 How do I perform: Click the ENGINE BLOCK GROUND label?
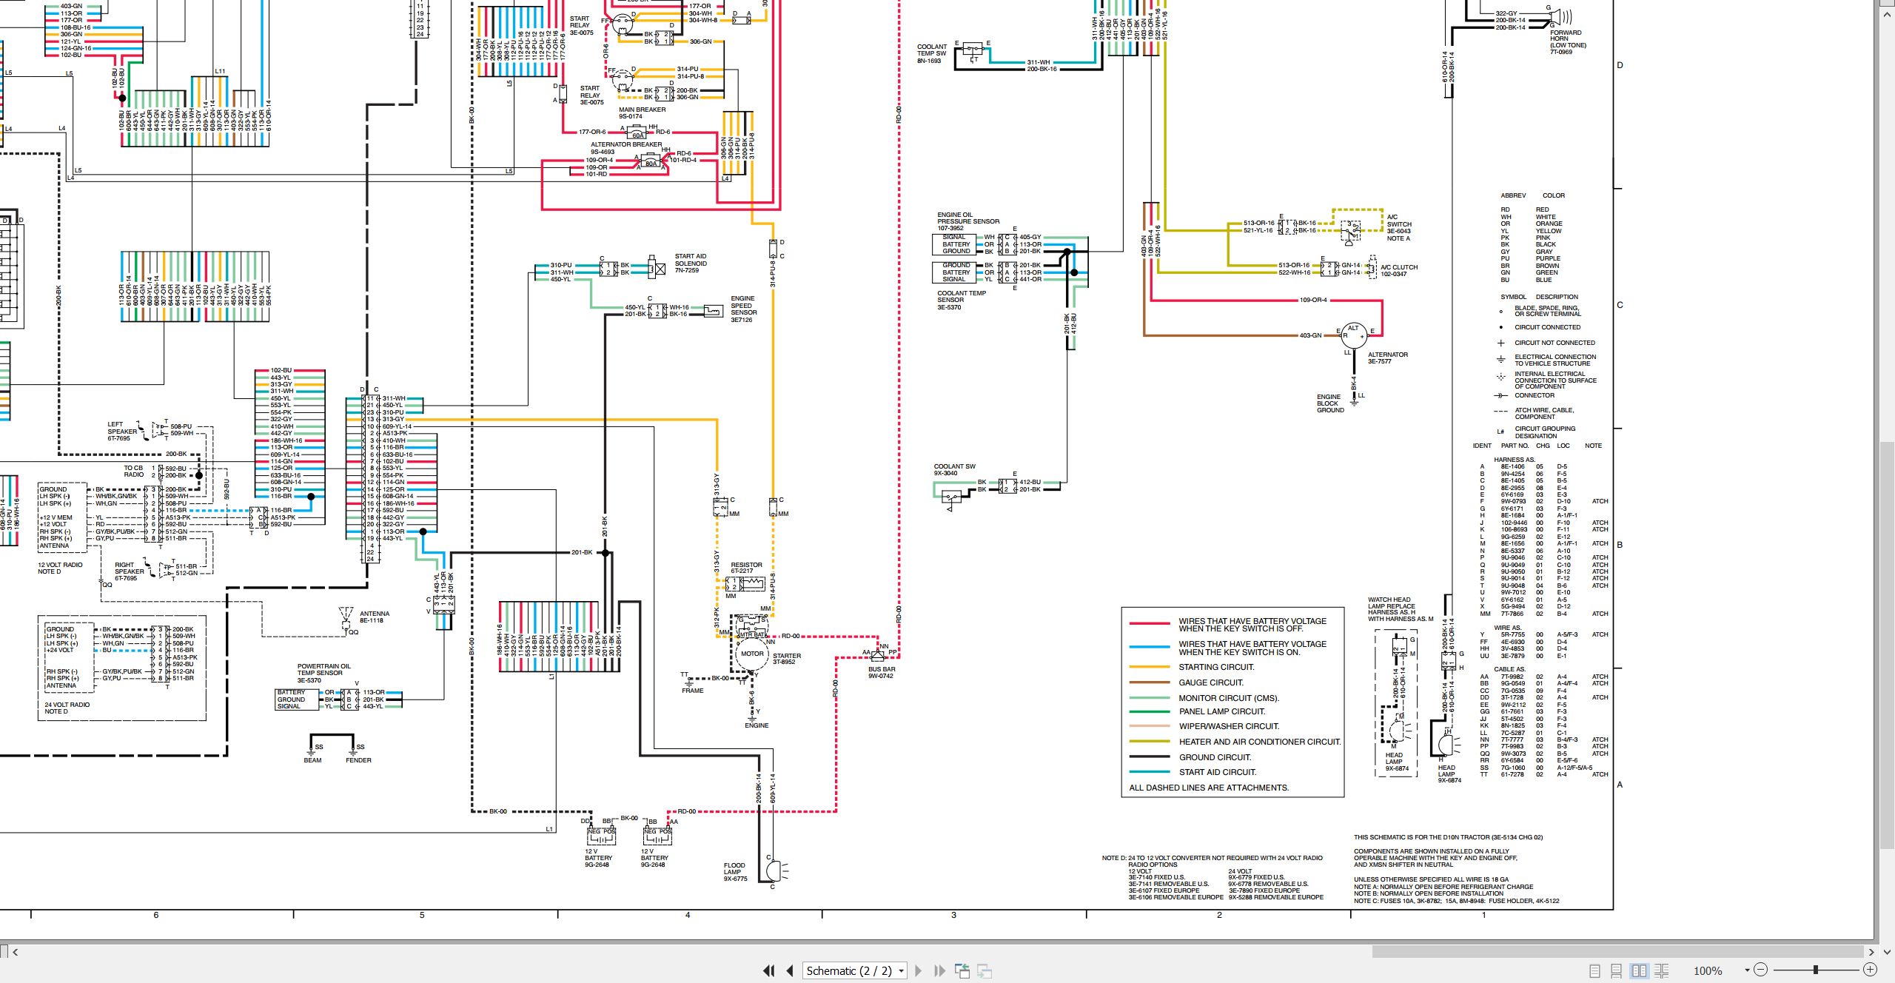point(1330,403)
